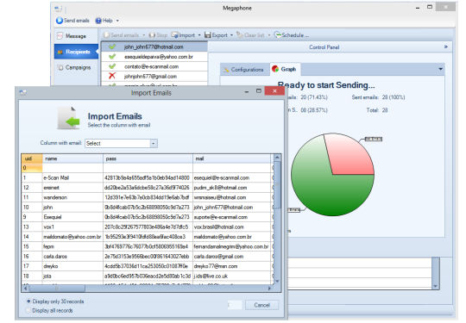Minimize the Megaphone main window
Screen dimensions: 466x323
[418, 8]
